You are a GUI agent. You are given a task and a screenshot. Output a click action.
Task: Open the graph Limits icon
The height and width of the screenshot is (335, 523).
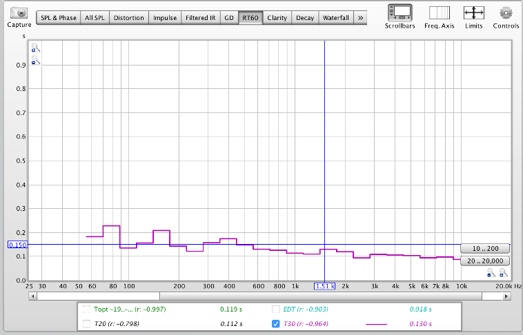[x=473, y=12]
